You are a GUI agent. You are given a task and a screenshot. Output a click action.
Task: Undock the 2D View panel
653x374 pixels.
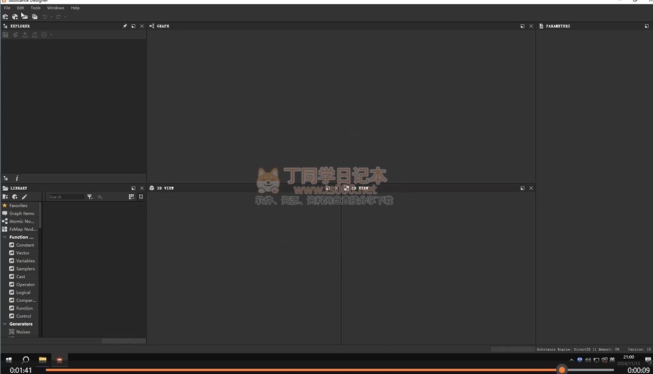click(522, 188)
